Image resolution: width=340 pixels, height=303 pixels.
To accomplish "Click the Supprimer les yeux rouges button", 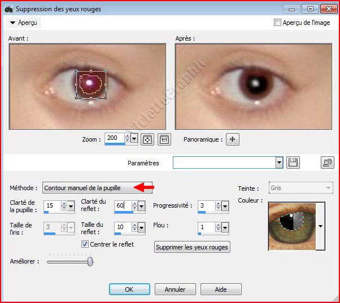I will (x=192, y=247).
